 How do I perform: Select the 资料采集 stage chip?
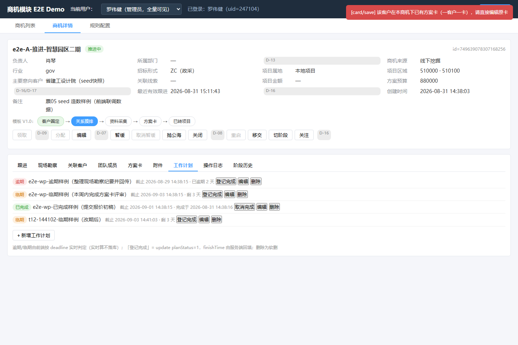[118, 121]
